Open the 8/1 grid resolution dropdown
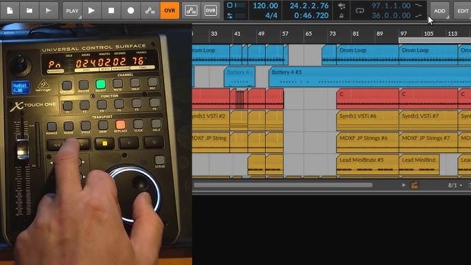This screenshot has height=265, width=471. click(x=455, y=185)
